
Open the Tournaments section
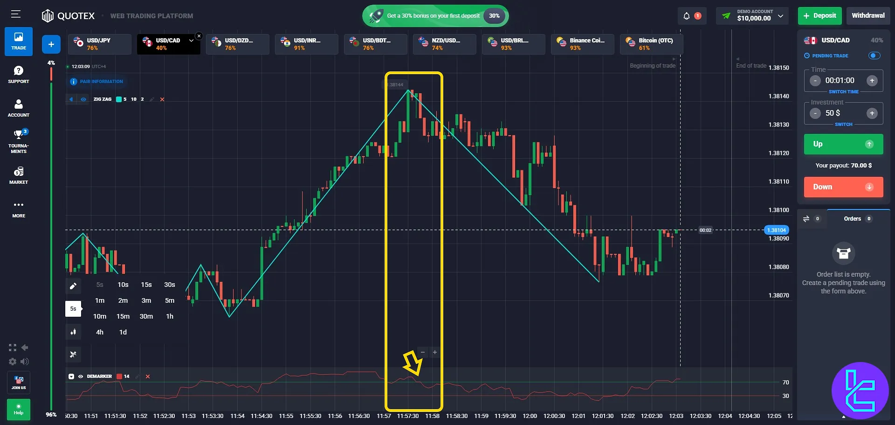pyautogui.click(x=19, y=141)
